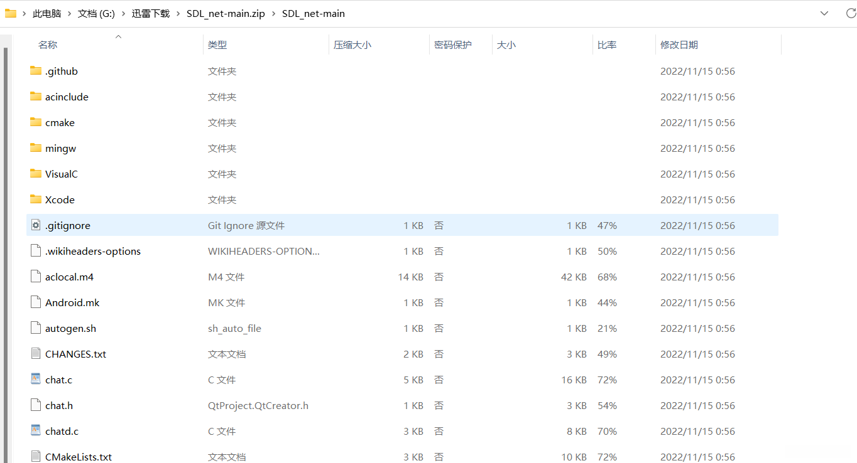The width and height of the screenshot is (857, 463).
Task: Click the MK 文件 type cell
Action: [x=227, y=302]
